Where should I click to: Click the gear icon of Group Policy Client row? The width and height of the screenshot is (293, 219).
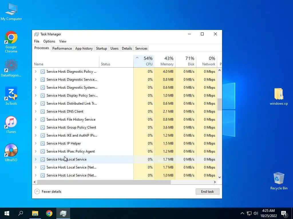point(43,127)
